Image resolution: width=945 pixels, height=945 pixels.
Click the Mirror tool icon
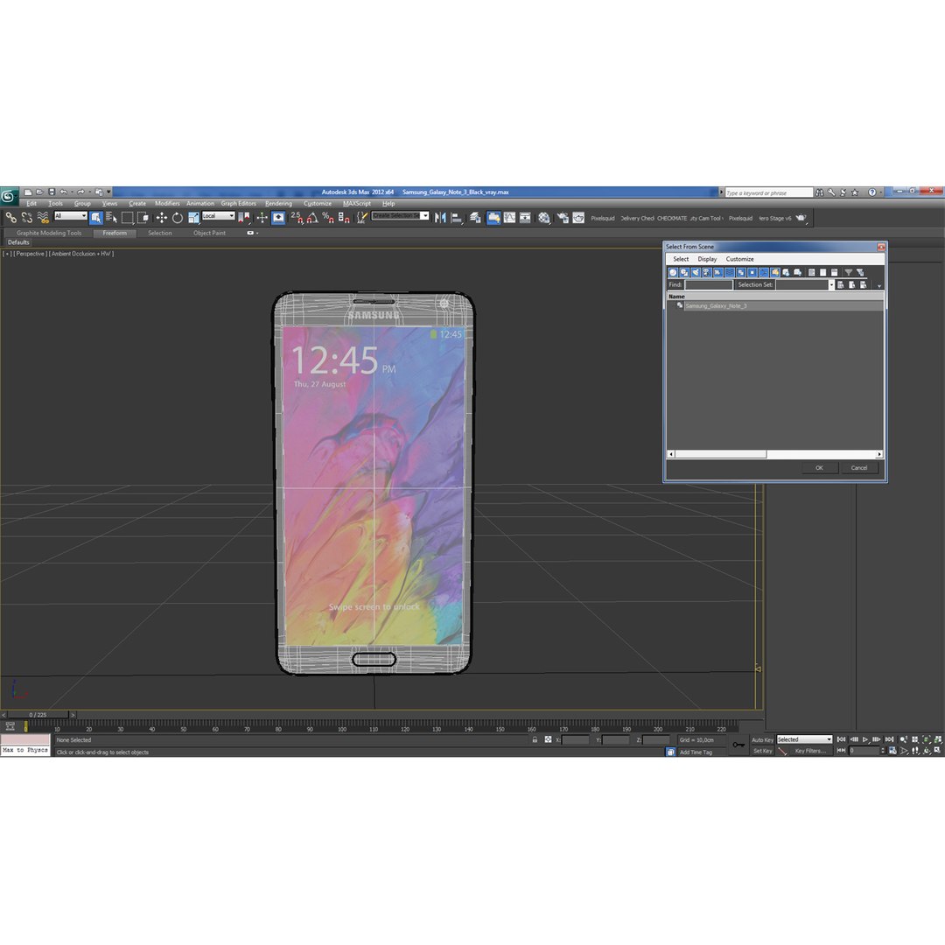(x=440, y=218)
